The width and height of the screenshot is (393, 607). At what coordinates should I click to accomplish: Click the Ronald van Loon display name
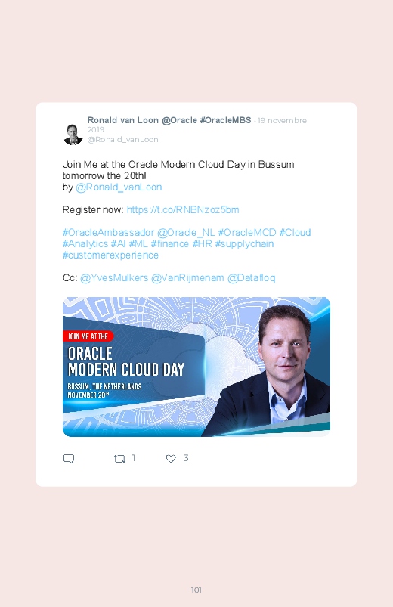pos(123,120)
